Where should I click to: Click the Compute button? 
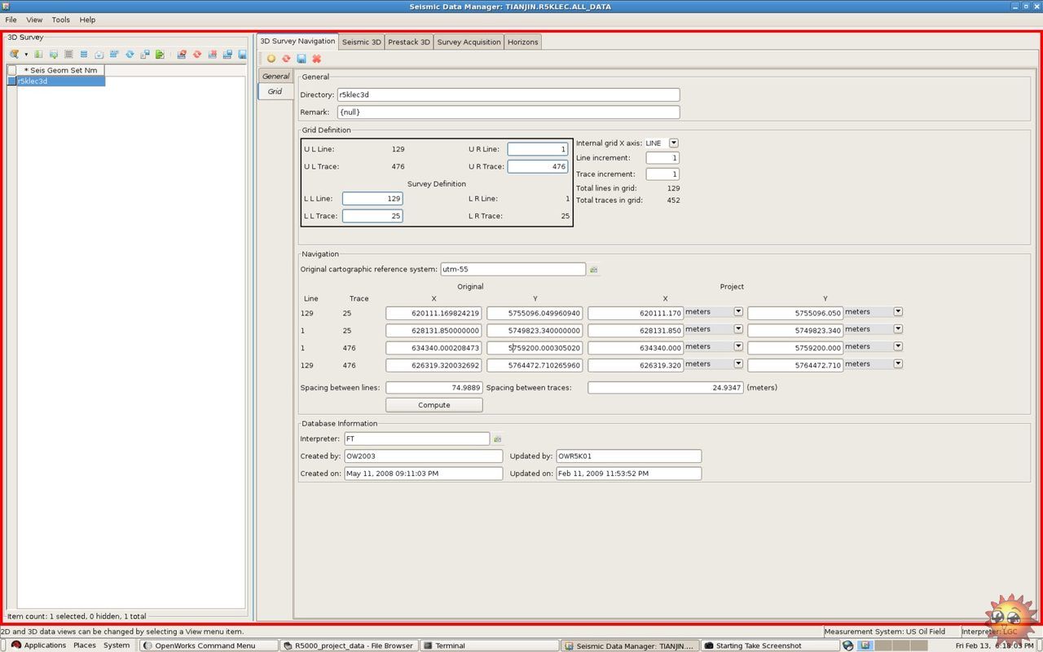(434, 405)
